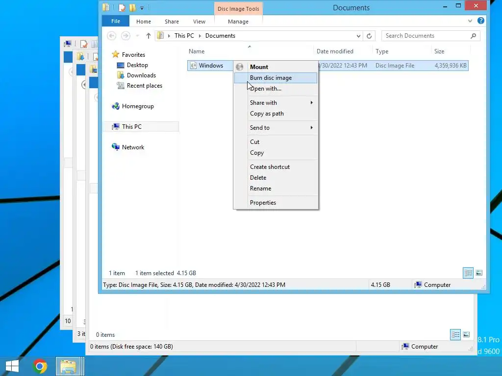Open Recent places in sidebar
The image size is (502, 376).
pos(145,86)
